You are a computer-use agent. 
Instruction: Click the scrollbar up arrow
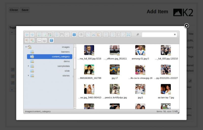pos(75,46)
